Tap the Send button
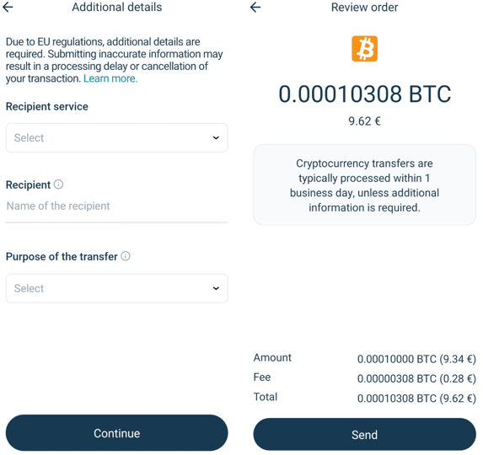Screen dimensions: 483x455 tap(364, 435)
